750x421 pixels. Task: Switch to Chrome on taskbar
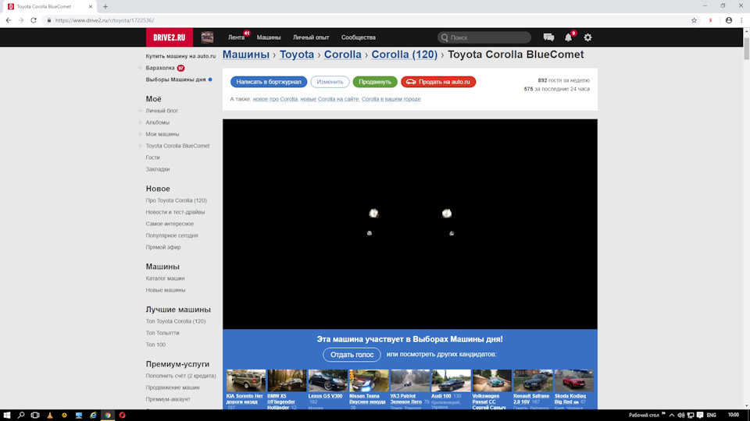pyautogui.click(x=108, y=416)
